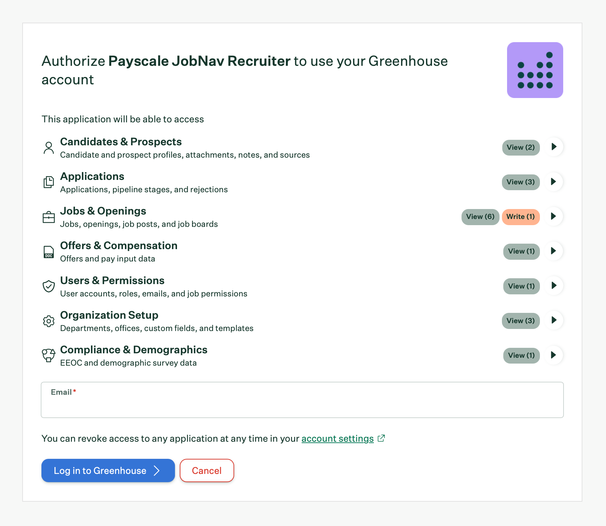Expand the Candidates & Prospects permissions arrow

554,147
